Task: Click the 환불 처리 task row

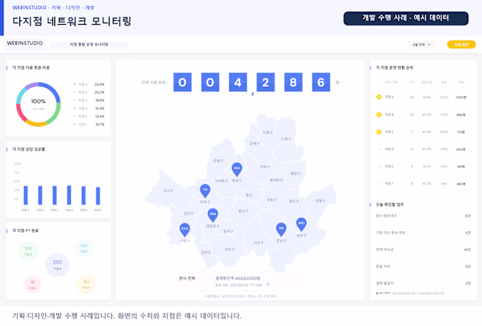Action: coord(423,266)
